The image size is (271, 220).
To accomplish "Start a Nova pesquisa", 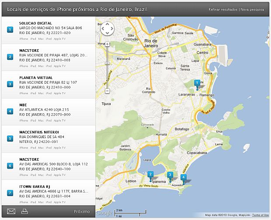I will point(252,10).
